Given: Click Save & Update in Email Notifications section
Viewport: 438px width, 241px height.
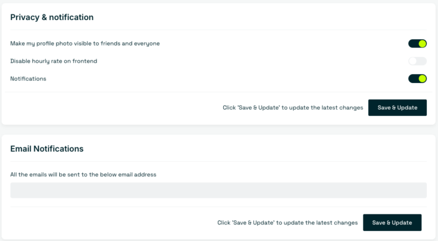Looking at the screenshot, I should (x=392, y=223).
